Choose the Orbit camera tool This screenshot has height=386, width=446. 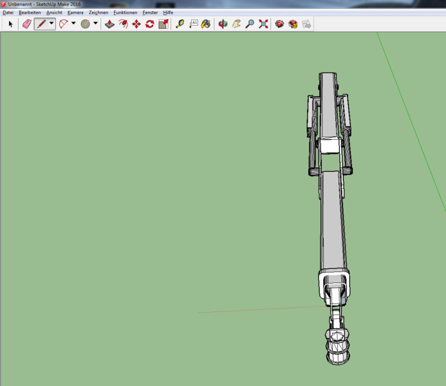223,24
